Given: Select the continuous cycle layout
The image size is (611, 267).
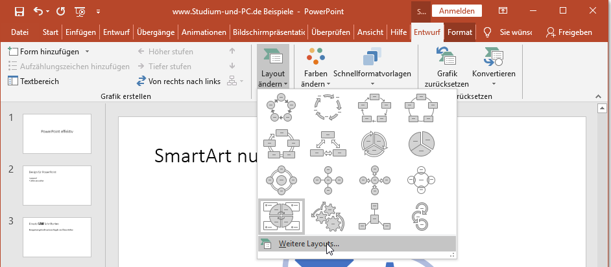Looking at the screenshot, I should click(281, 144).
